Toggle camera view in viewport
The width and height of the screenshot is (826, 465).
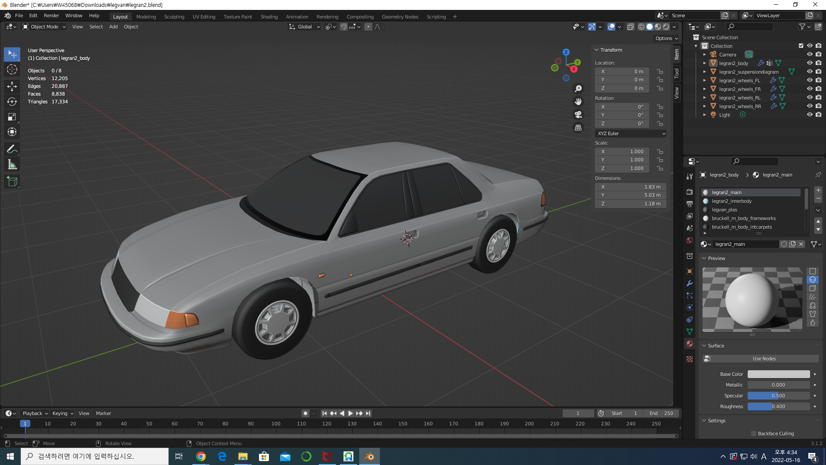(578, 115)
